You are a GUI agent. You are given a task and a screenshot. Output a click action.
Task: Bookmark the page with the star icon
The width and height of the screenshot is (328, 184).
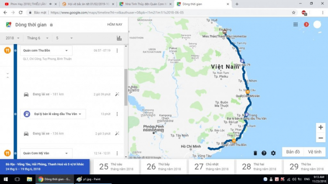(294, 13)
